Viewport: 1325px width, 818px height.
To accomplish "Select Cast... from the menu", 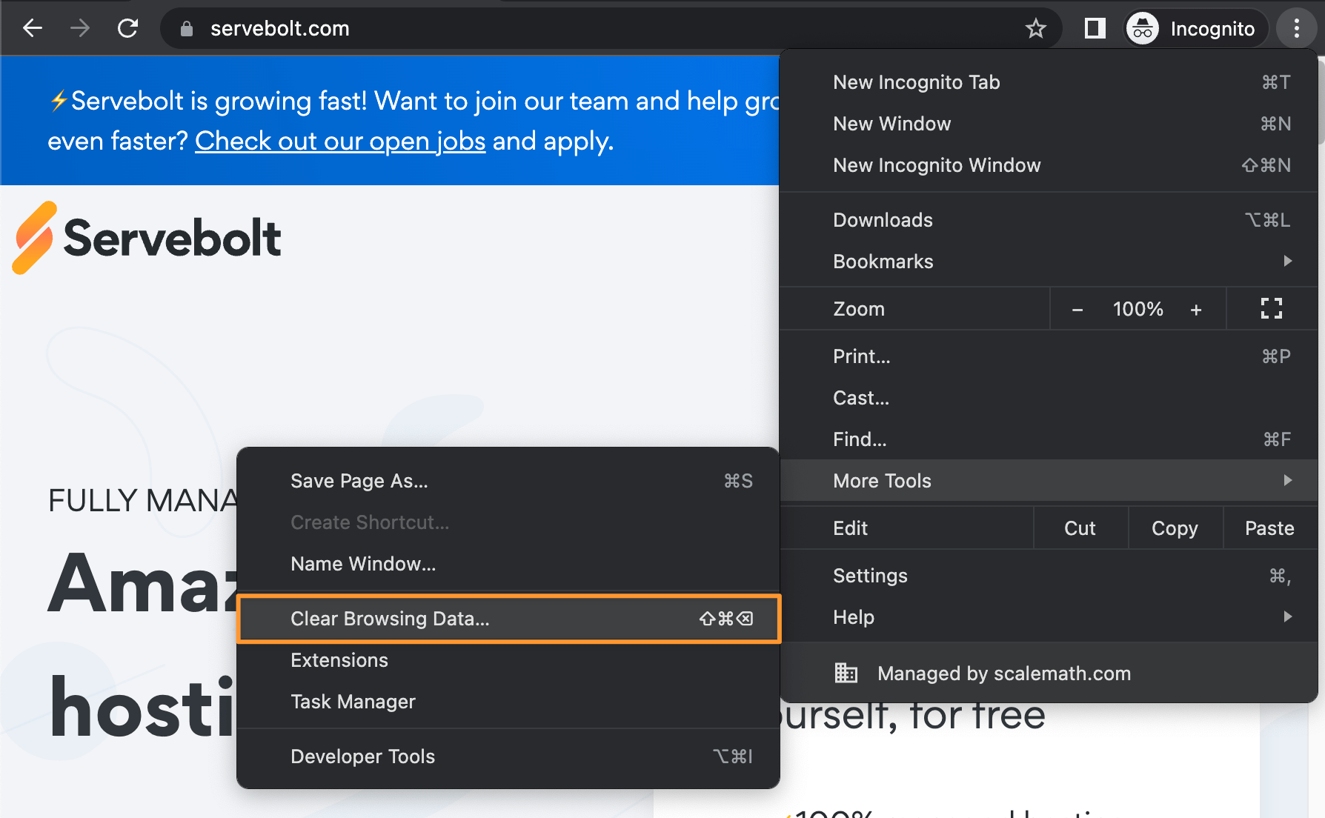I will tap(1049, 398).
